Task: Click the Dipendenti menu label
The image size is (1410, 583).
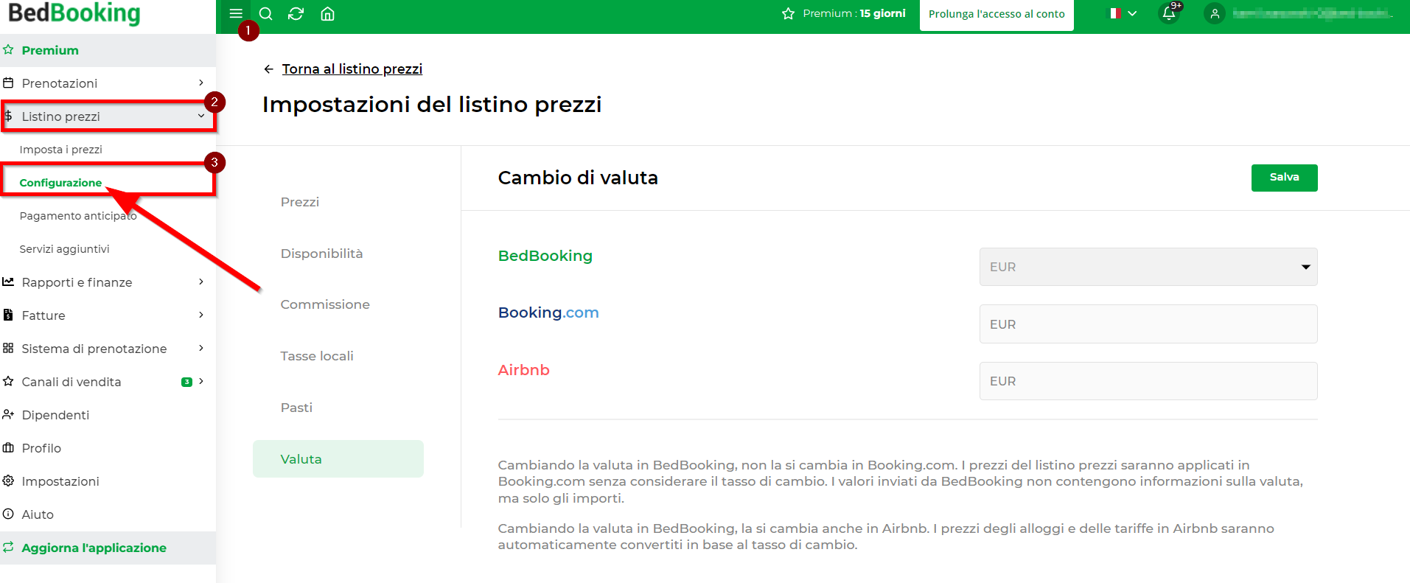Action: pyautogui.click(x=56, y=415)
